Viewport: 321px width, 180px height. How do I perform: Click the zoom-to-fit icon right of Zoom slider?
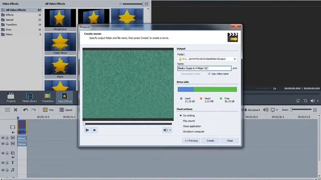[x=315, y=110]
